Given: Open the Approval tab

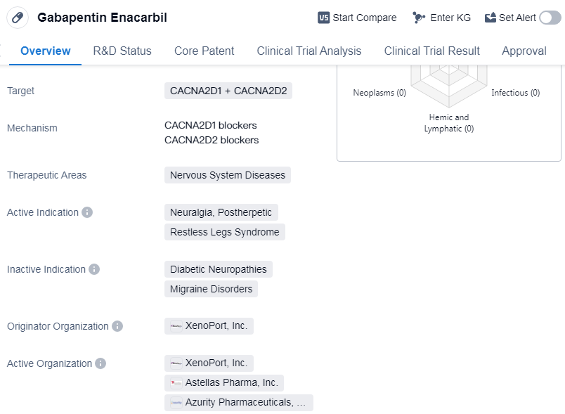Looking at the screenshot, I should click(524, 51).
